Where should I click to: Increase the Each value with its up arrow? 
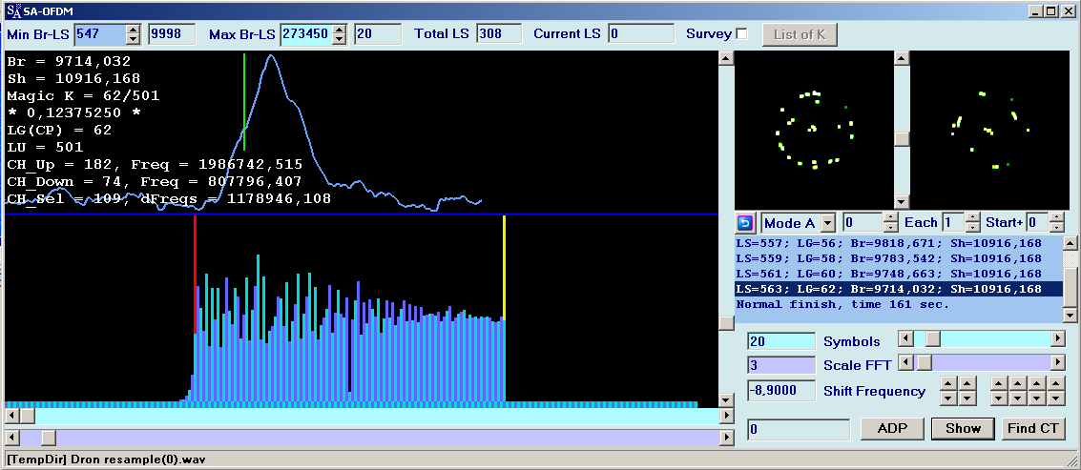[972, 217]
